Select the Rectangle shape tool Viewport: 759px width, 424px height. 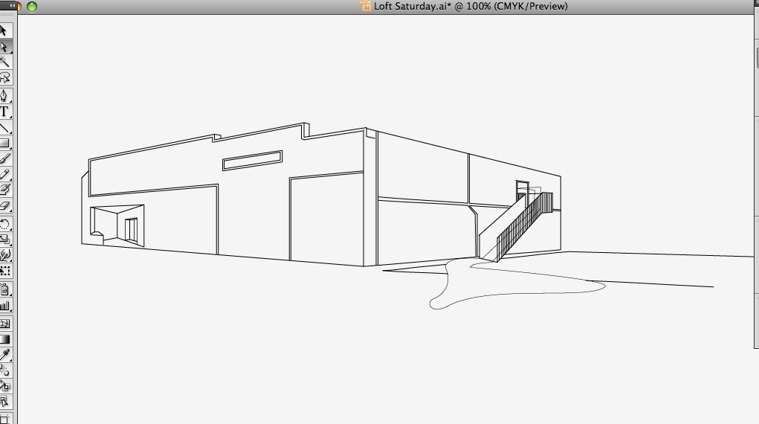[4, 143]
